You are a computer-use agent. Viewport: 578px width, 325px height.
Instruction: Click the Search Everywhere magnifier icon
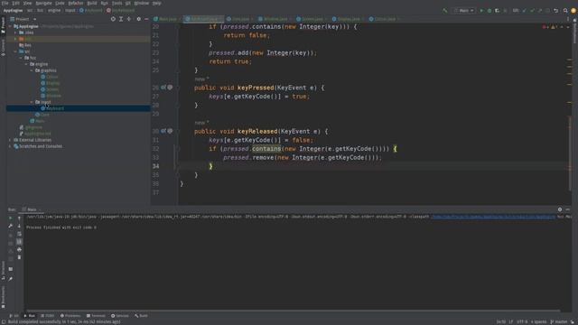pyautogui.click(x=565, y=11)
